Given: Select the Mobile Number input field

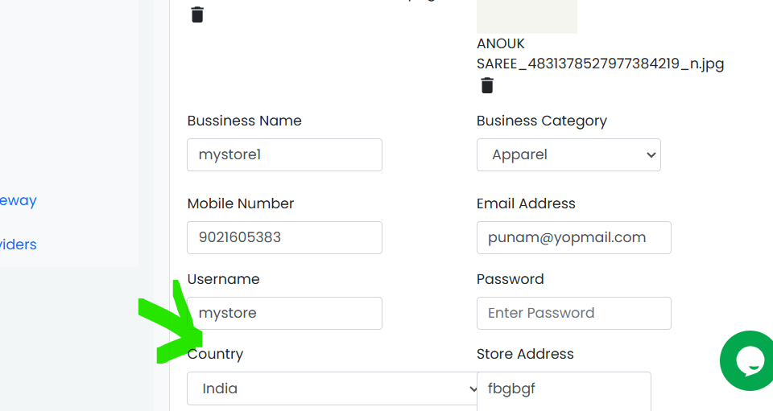Looking at the screenshot, I should [284, 238].
